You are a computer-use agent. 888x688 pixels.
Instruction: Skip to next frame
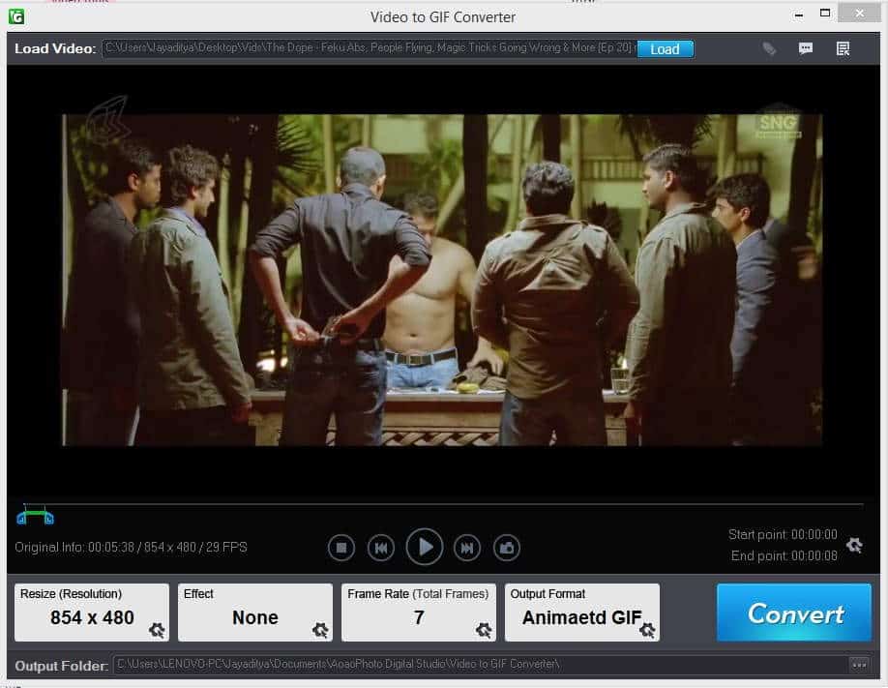click(x=466, y=548)
